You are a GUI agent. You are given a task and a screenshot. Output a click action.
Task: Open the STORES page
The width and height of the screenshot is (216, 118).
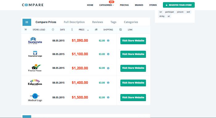(x=153, y=5)
